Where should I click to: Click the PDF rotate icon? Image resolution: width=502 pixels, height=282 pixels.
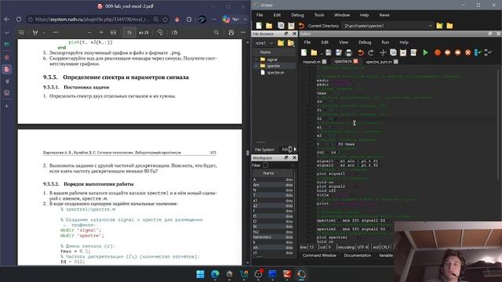click(160, 32)
